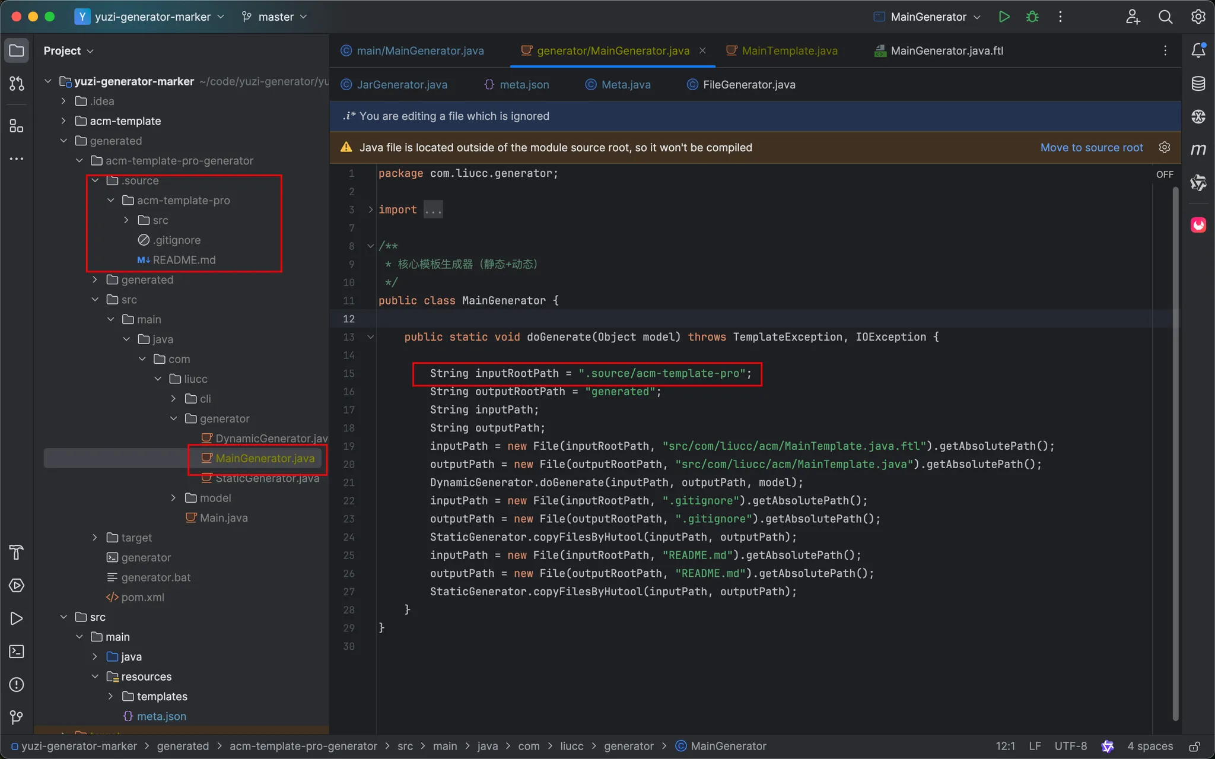The image size is (1215, 759).
Task: Switch to MainTemplate.java tab
Action: (789, 50)
